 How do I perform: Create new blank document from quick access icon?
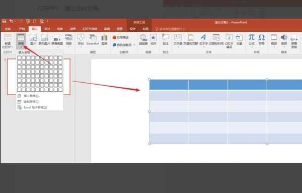click(35, 21)
